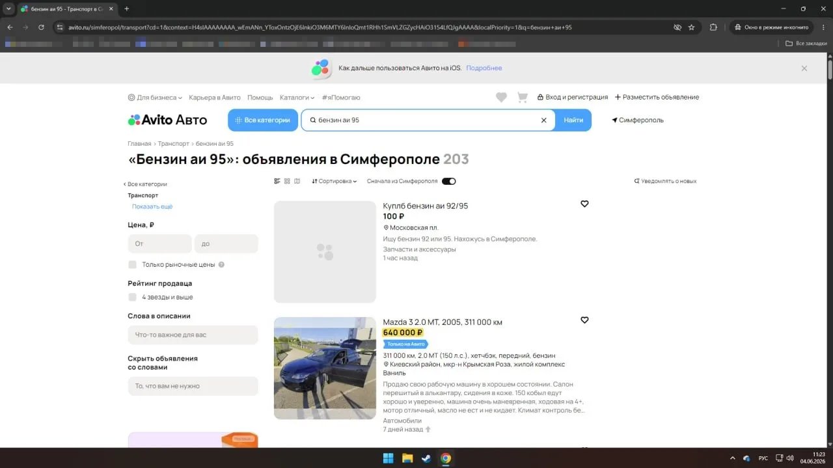Bookmark this page star icon
The width and height of the screenshot is (833, 468).
point(692,27)
